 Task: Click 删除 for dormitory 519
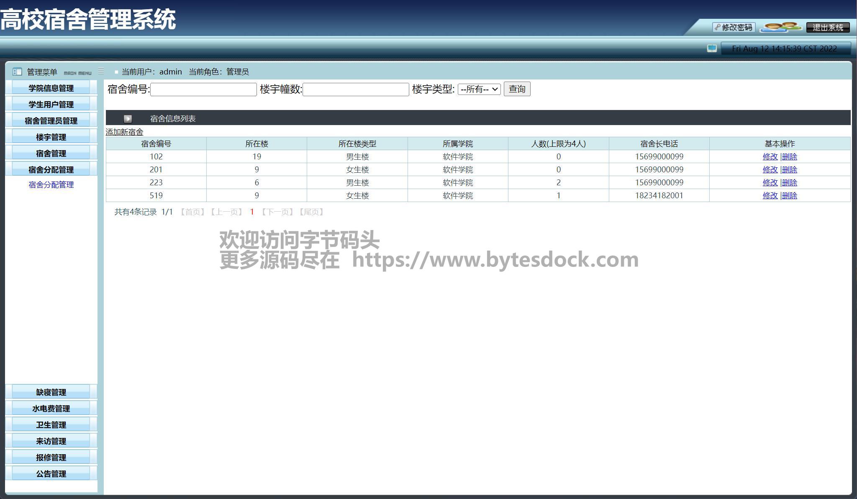[789, 196]
